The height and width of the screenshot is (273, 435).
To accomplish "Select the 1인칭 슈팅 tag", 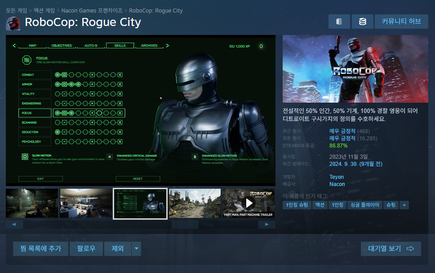I will 297,205.
